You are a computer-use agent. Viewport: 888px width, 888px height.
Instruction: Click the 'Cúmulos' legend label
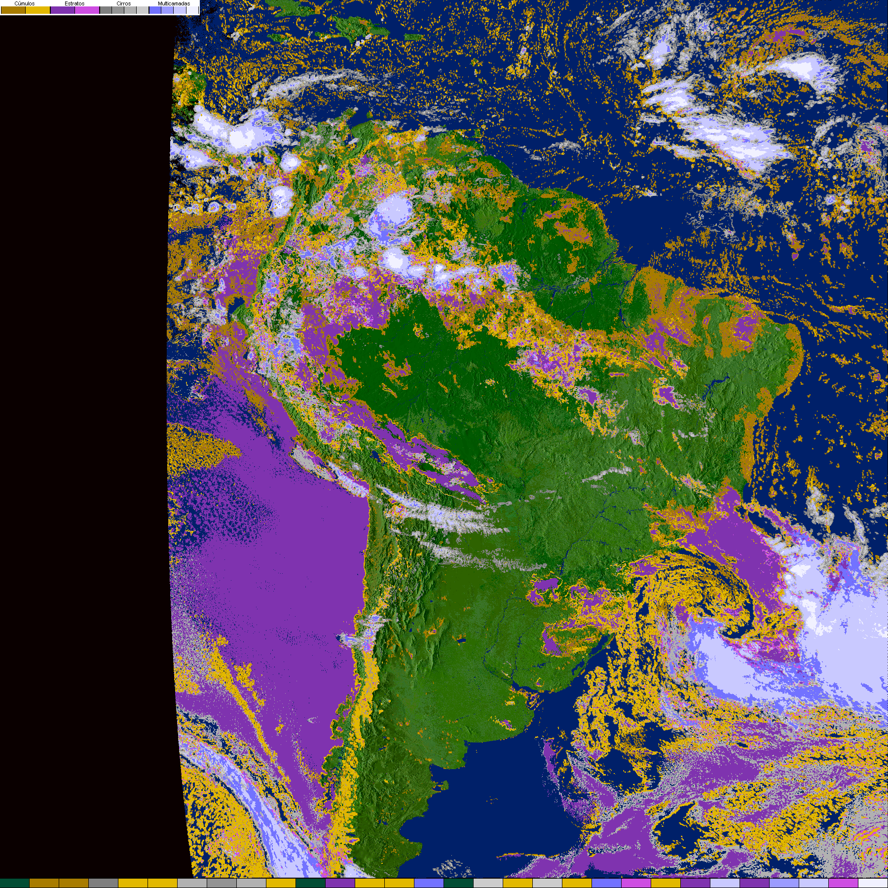pos(25,3)
